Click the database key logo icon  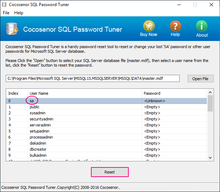click(12, 29)
